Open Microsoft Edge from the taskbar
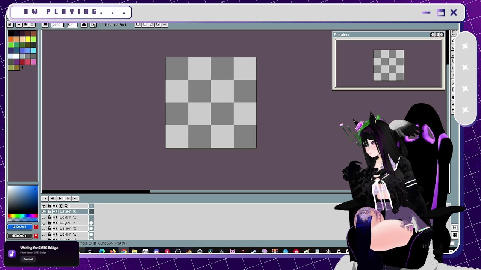The image size is (481, 270). 102,251
